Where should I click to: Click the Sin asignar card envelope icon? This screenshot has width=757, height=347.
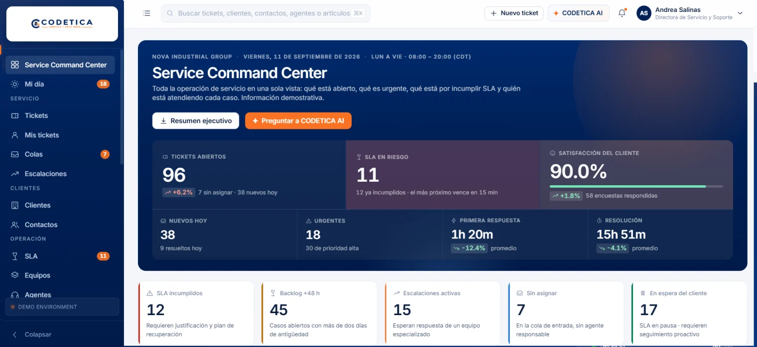pos(520,293)
